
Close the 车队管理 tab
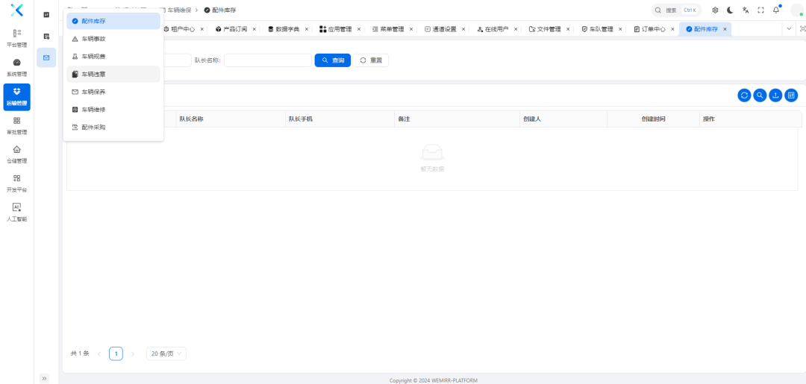pos(621,29)
